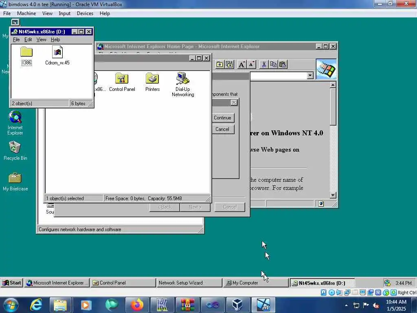Click the Internet Explorer vertical scrollbar thumb
Screen dimensions: 417x313
click(333, 106)
